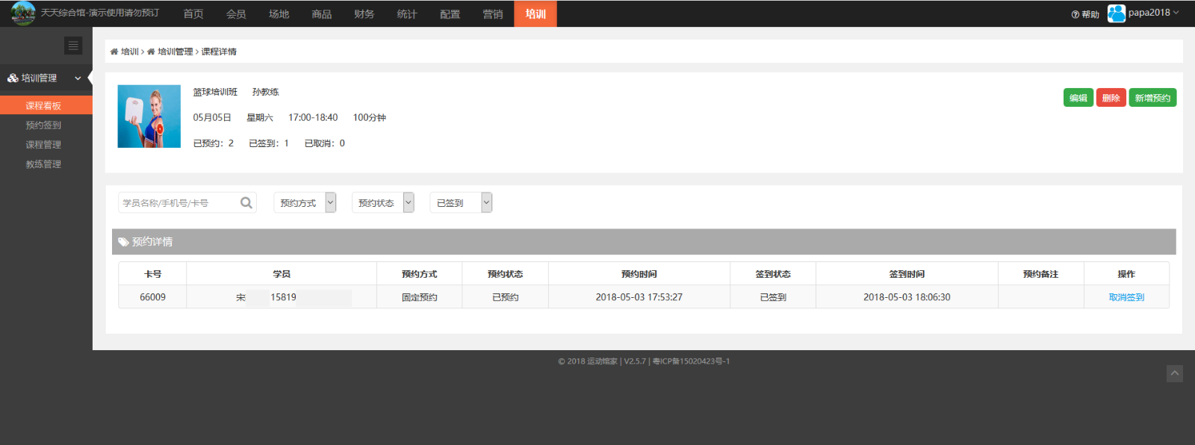The width and height of the screenshot is (1195, 445).
Task: Open the papa2018 user avatar icon
Action: click(x=1116, y=13)
